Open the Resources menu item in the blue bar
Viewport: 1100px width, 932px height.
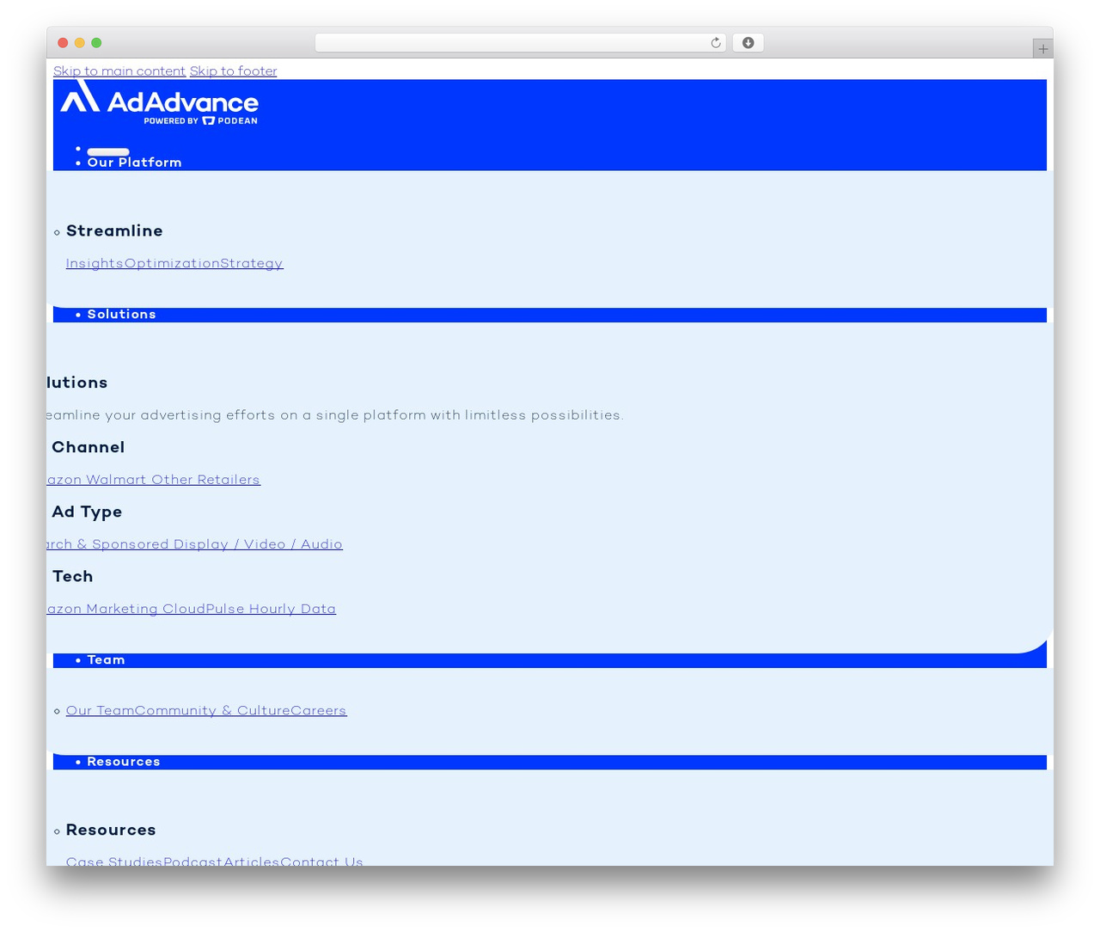(x=124, y=762)
